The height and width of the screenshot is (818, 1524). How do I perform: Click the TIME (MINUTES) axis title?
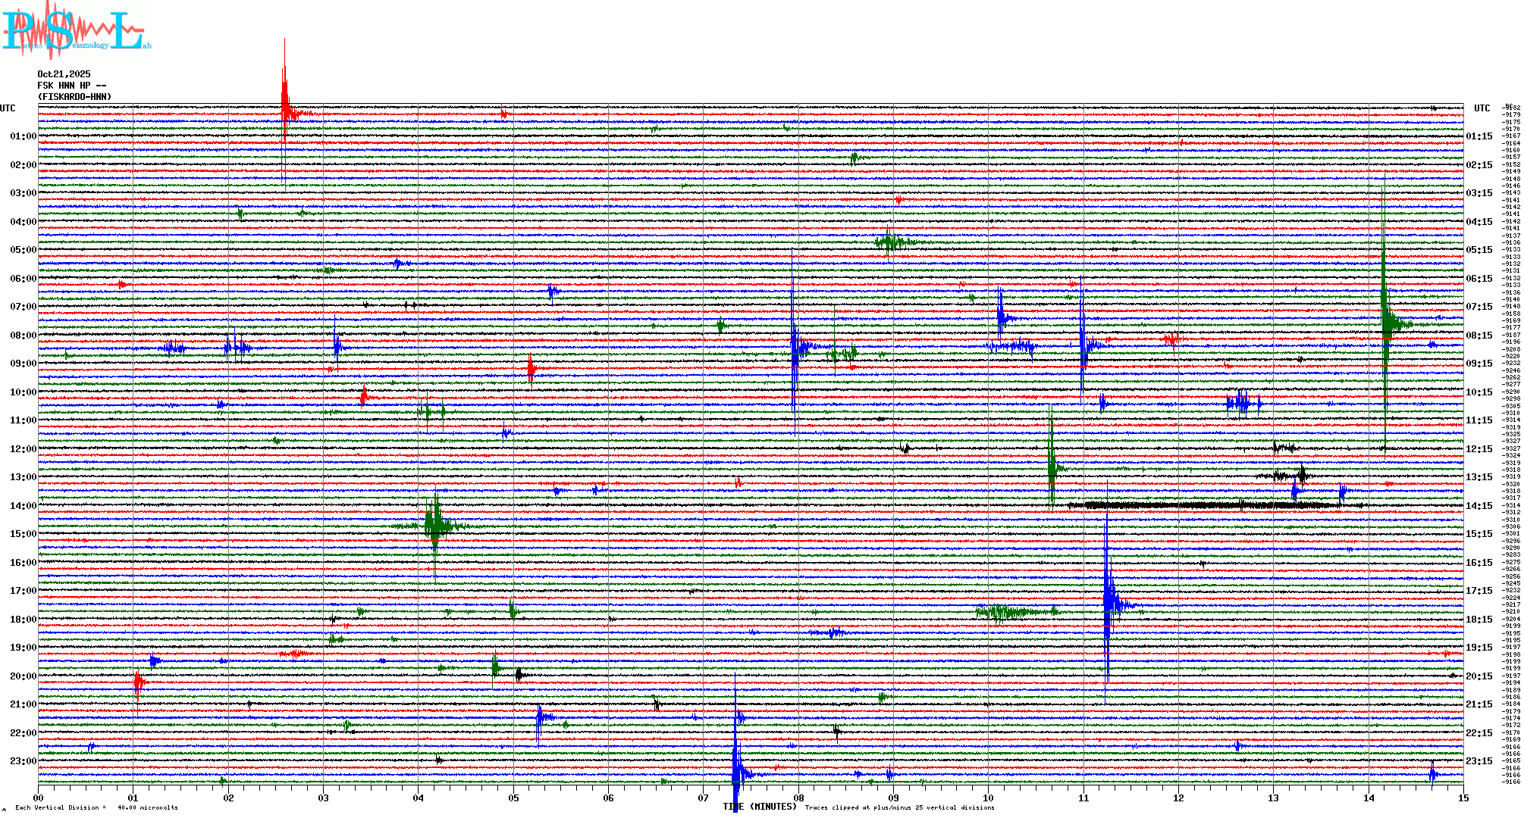(x=760, y=807)
